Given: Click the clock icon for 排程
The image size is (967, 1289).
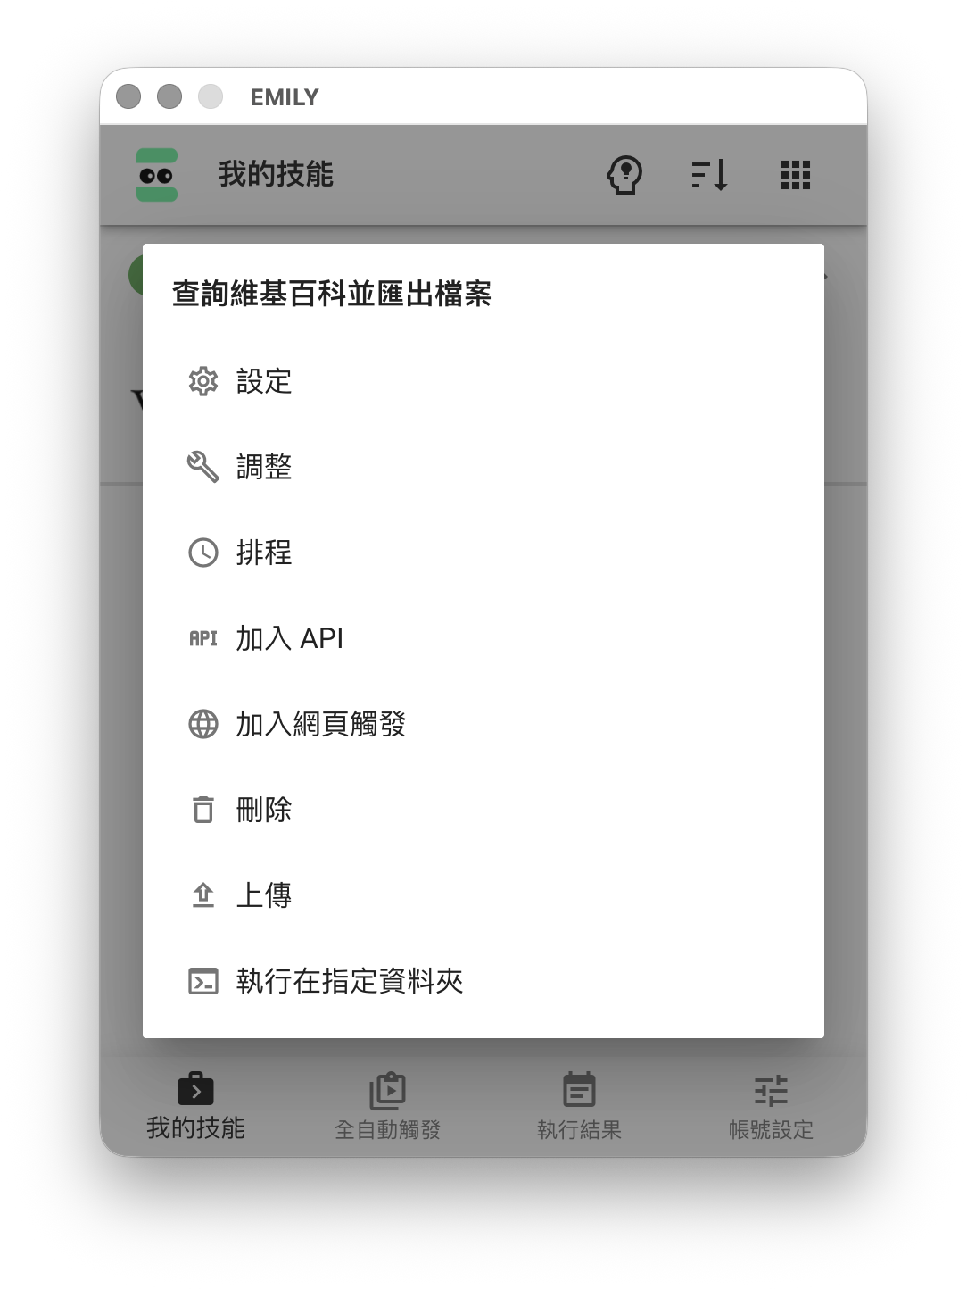Looking at the screenshot, I should pyautogui.click(x=203, y=553).
